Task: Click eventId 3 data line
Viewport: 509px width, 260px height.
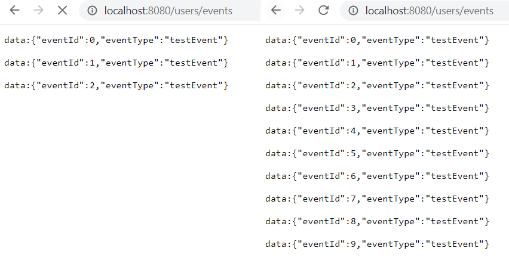Action: [x=377, y=109]
